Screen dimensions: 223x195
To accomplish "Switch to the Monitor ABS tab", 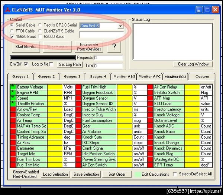I will point(124,77).
